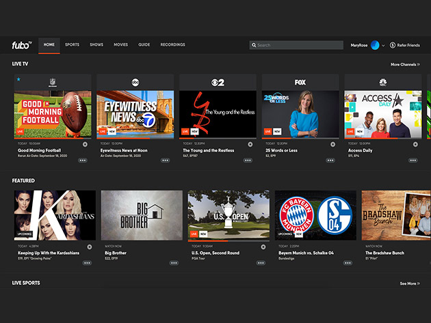Record 25 Words or Less
Viewport: 431px width, 323px height.
pos(333,144)
